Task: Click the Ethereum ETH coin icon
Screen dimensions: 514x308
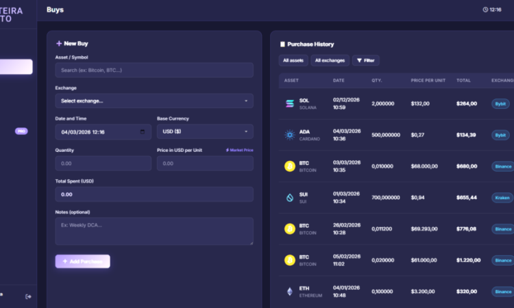Action: click(x=290, y=292)
